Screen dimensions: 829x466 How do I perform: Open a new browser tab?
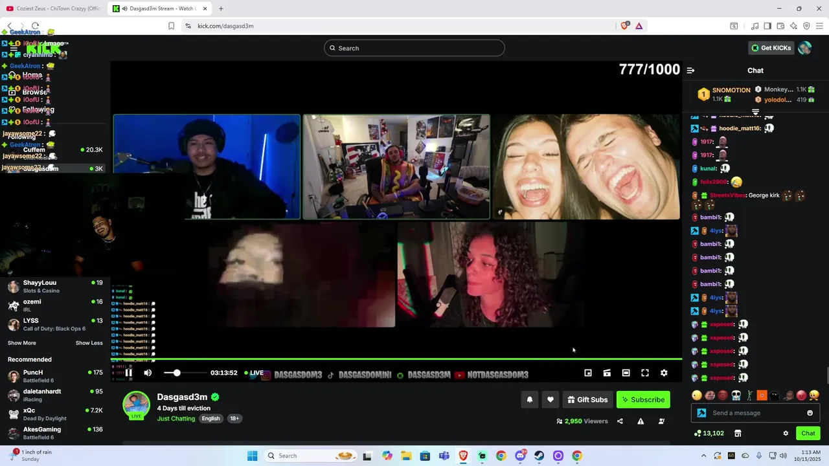[x=221, y=8]
